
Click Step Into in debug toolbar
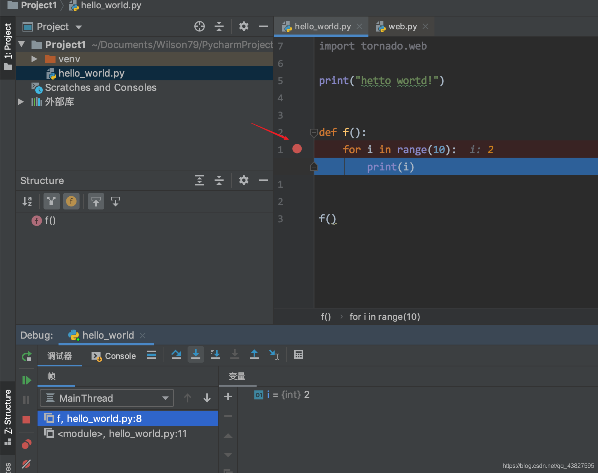pyautogui.click(x=196, y=354)
